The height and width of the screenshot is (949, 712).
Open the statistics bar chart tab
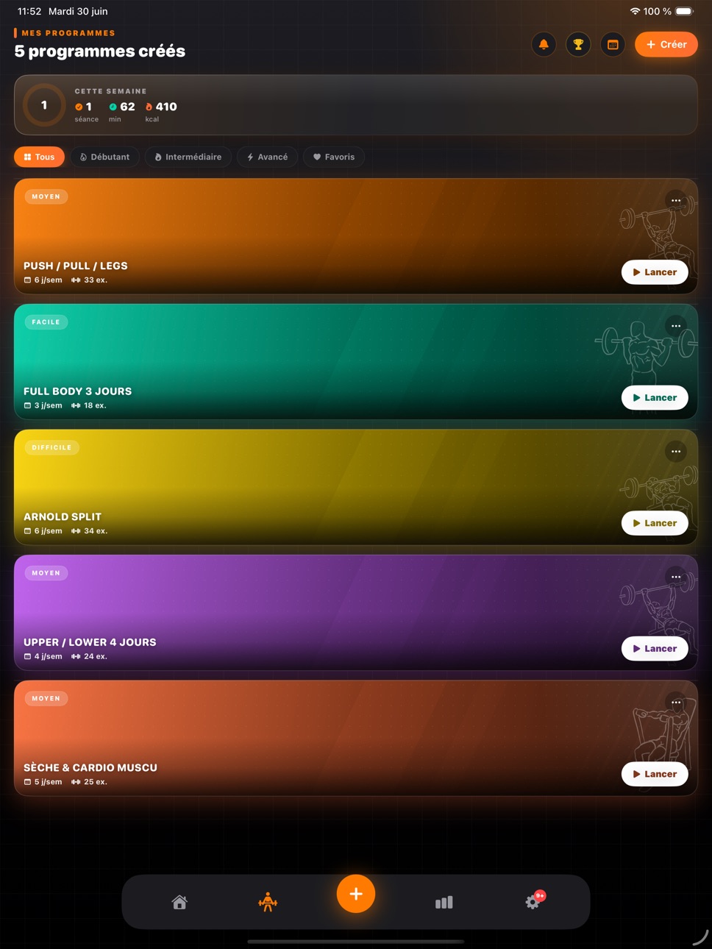click(444, 902)
